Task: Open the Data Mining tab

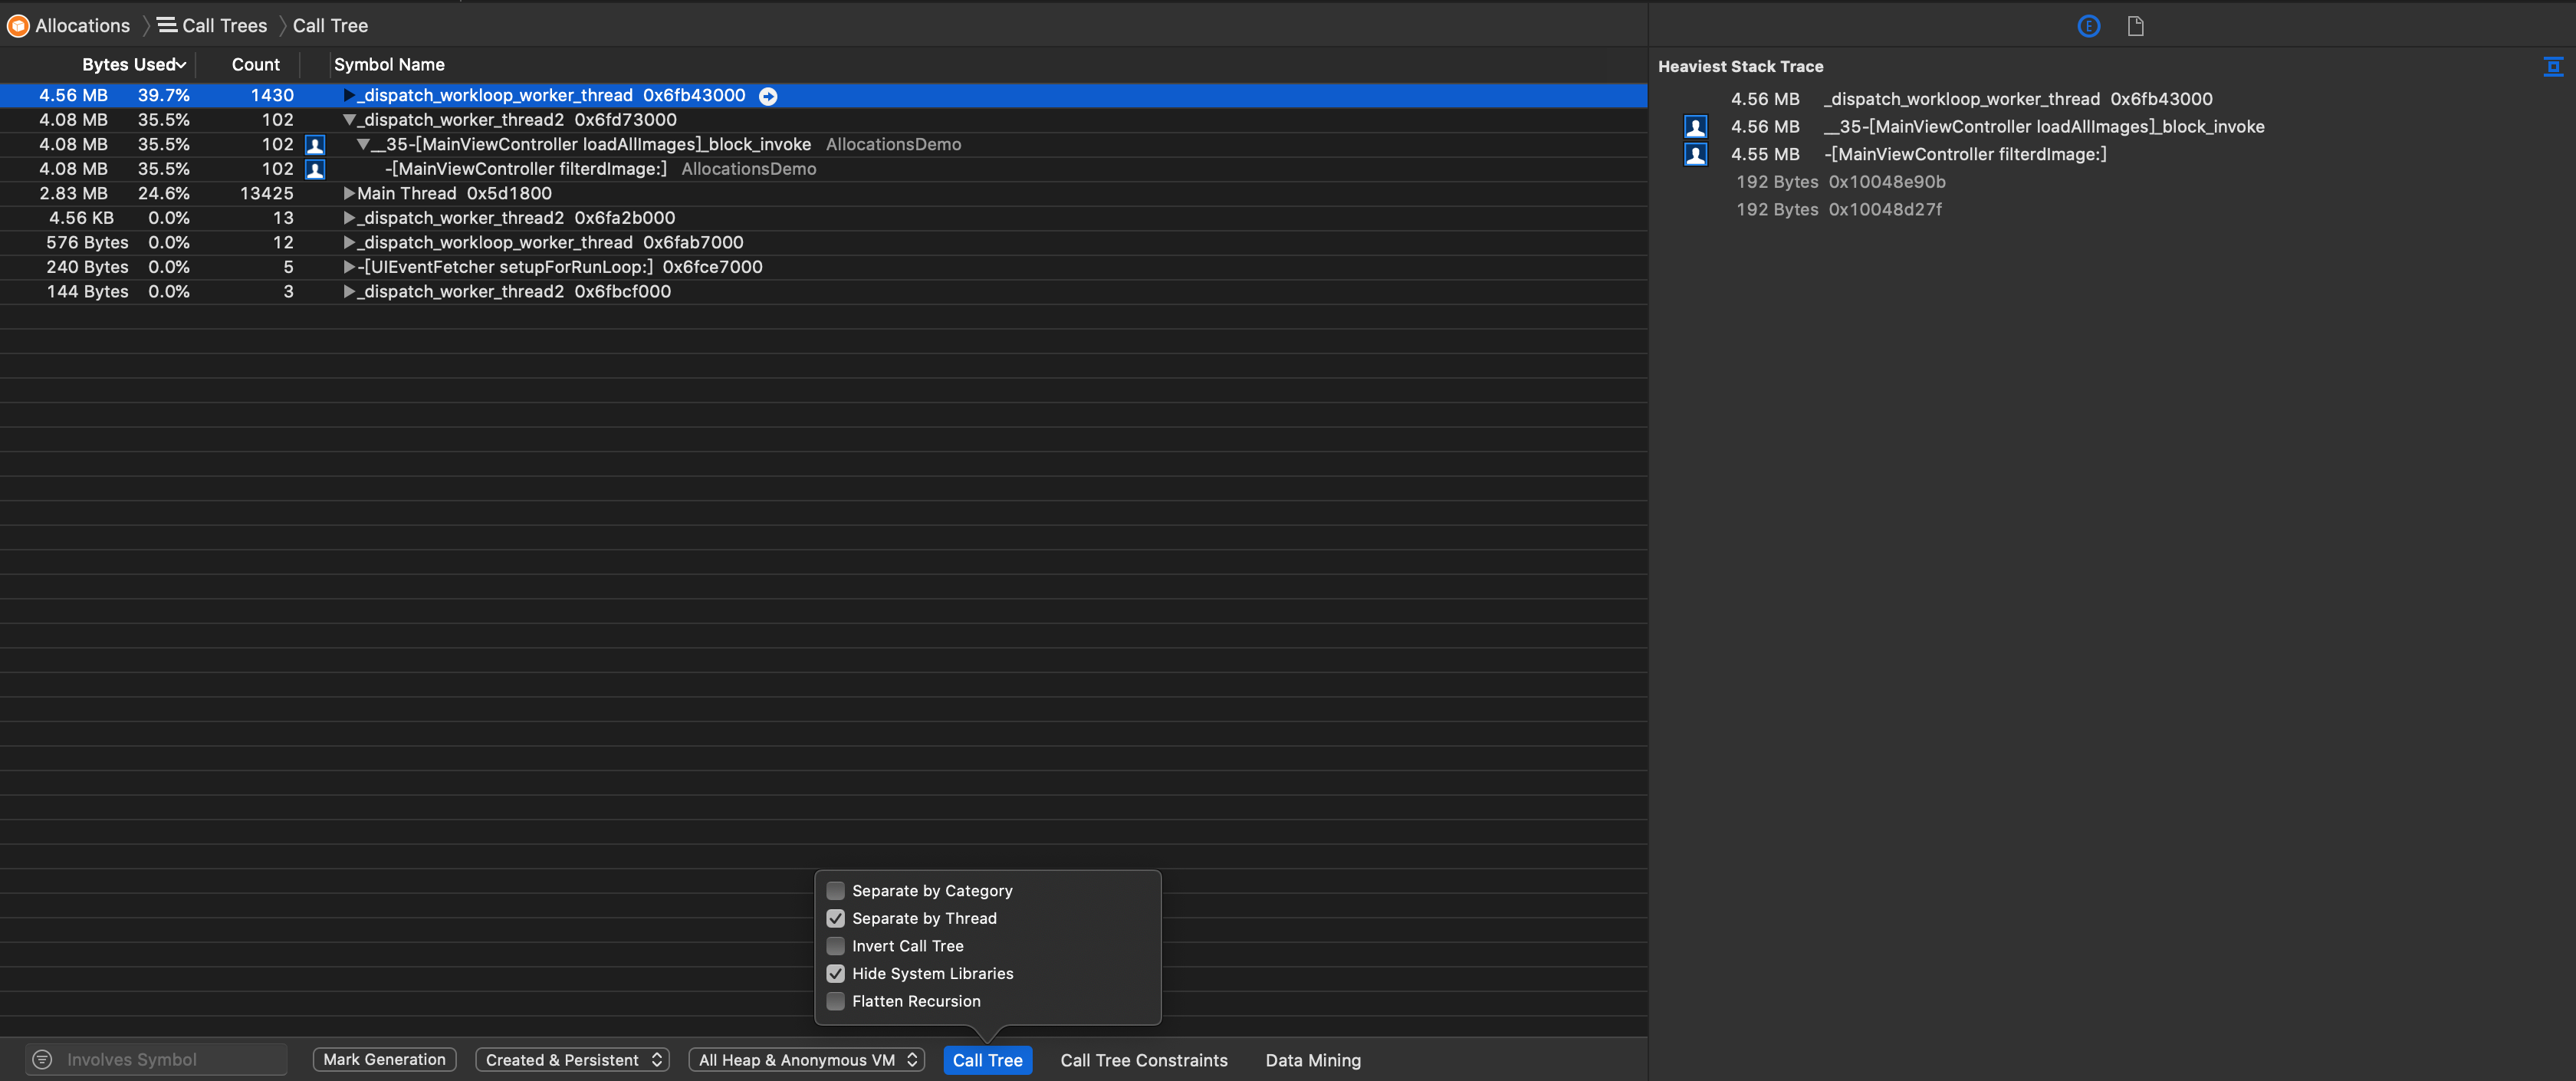Action: (x=1312, y=1060)
